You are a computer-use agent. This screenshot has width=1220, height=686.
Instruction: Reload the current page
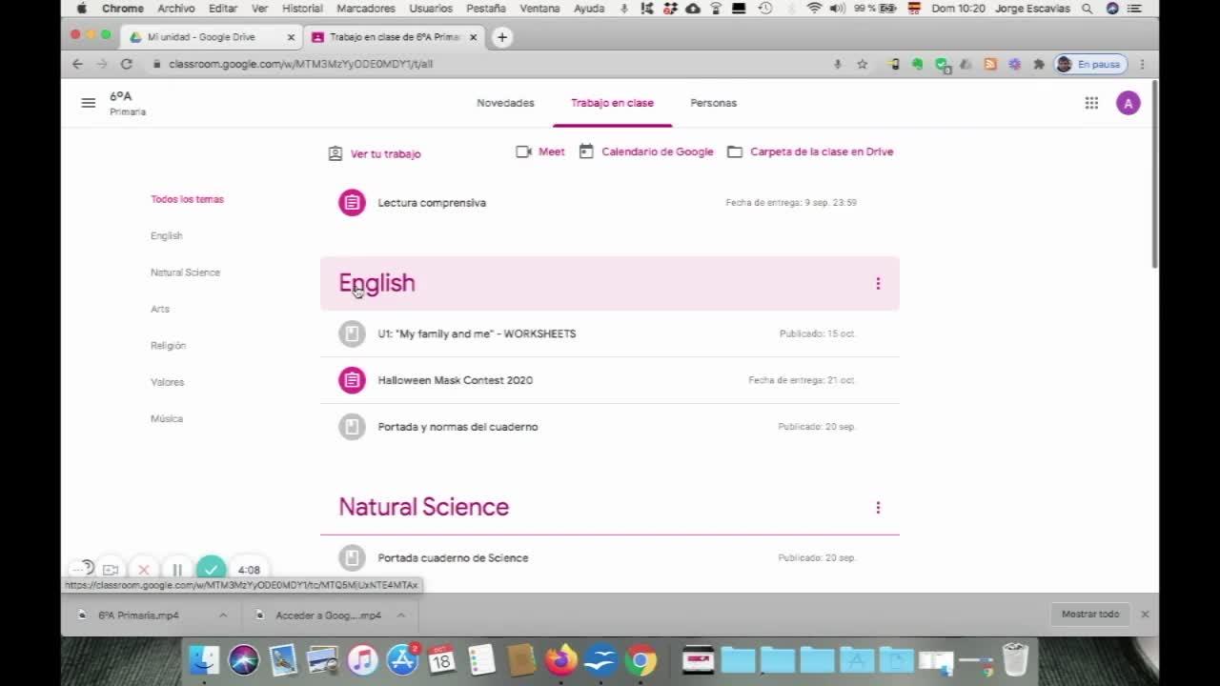(x=126, y=64)
